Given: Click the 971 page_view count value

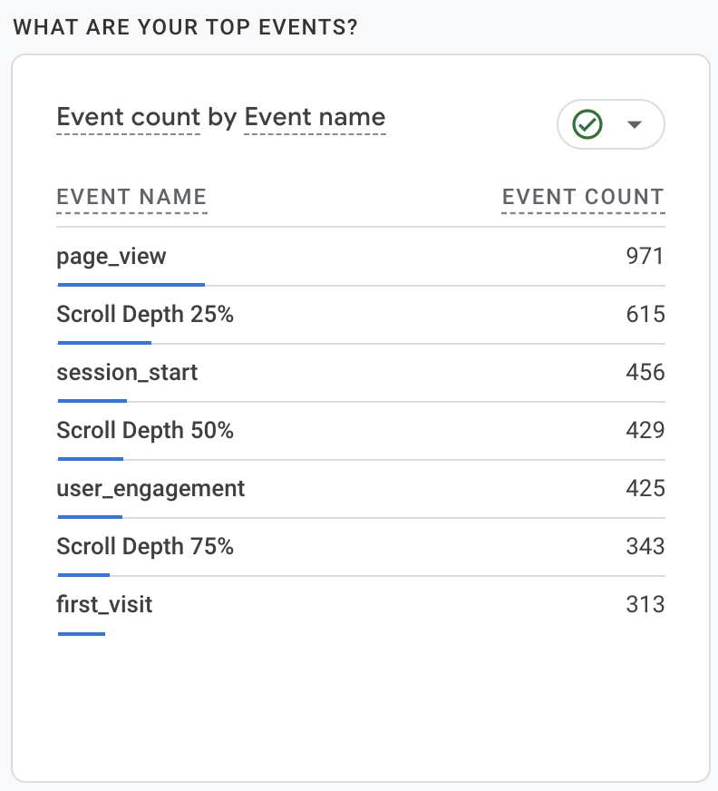Looking at the screenshot, I should [x=645, y=257].
